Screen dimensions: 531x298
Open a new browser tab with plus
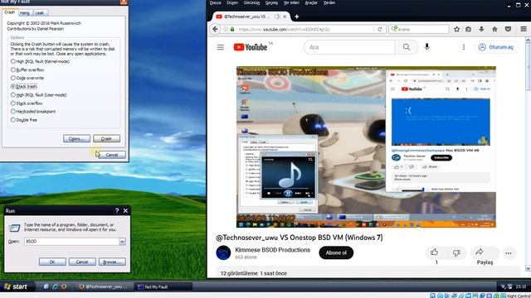tap(297, 17)
